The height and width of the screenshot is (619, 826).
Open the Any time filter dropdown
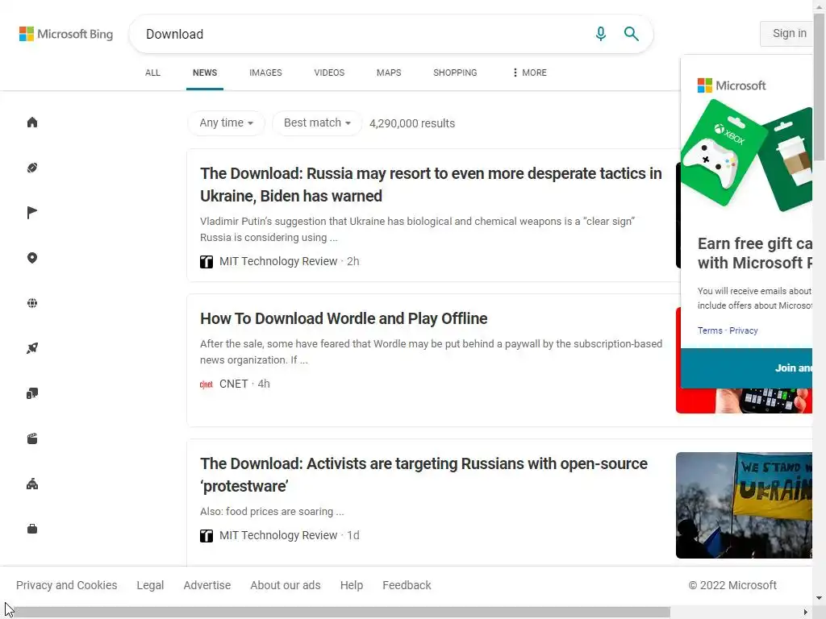tap(226, 123)
